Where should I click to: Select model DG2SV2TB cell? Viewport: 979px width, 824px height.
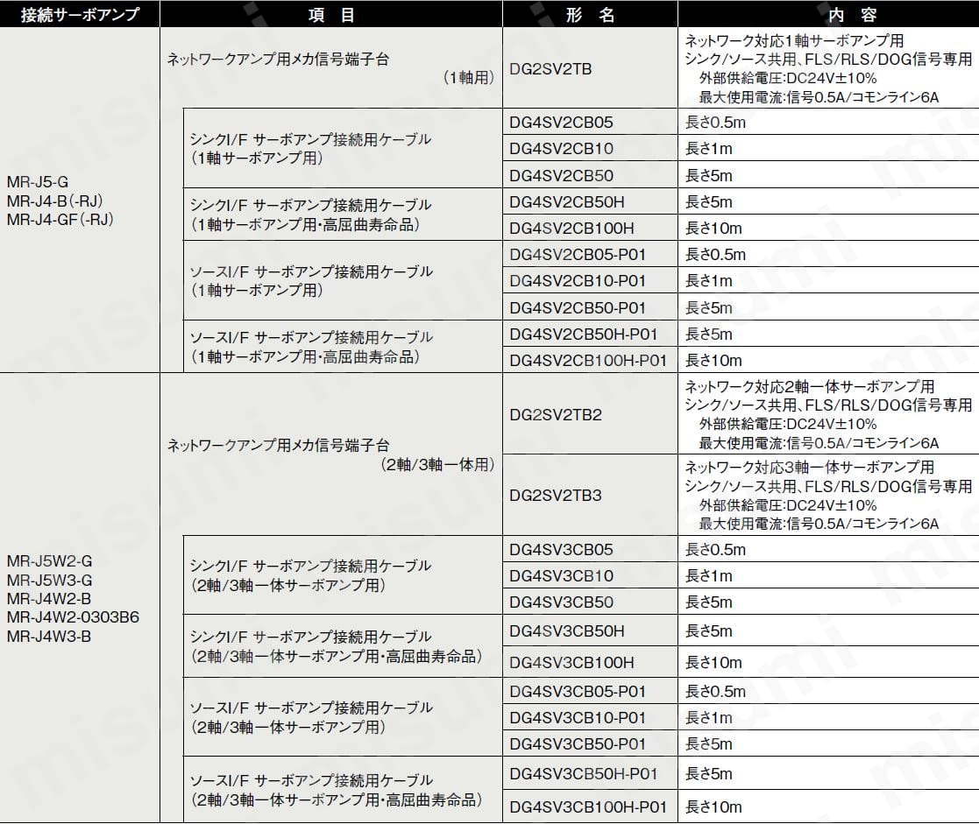(590, 68)
